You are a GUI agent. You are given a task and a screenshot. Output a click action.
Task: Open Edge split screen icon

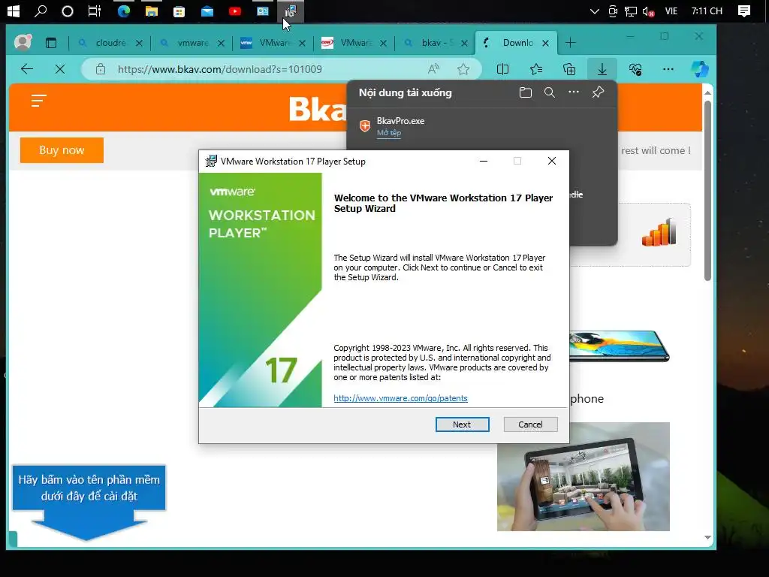502,69
